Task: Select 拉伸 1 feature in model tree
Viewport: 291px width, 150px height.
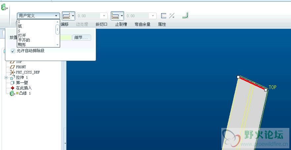Action: (22, 77)
